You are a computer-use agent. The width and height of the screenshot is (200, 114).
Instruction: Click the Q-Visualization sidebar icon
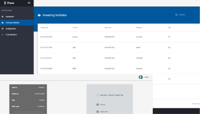[x=2, y=35]
